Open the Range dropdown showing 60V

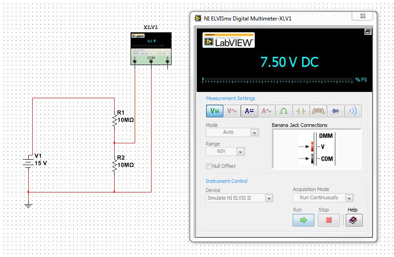[x=225, y=151]
